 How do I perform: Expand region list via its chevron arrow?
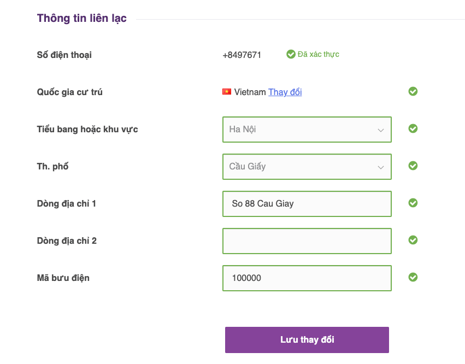(381, 130)
